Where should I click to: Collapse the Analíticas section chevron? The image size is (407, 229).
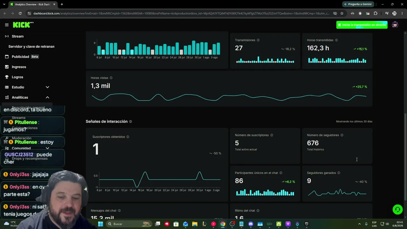point(47,97)
